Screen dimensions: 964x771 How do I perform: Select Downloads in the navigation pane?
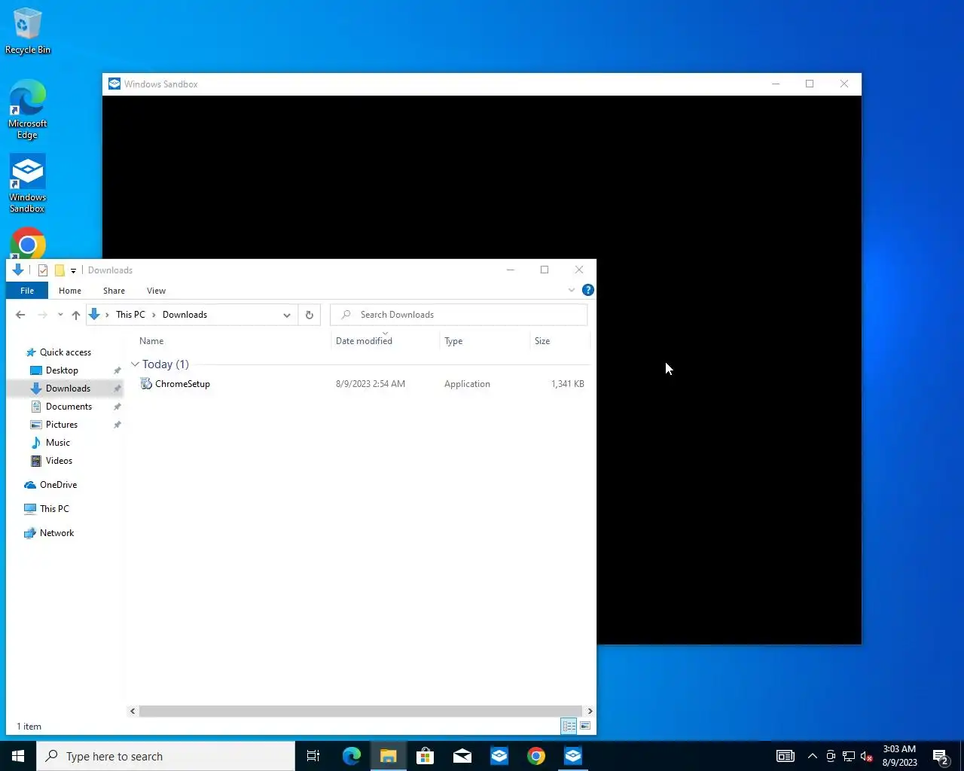point(68,389)
